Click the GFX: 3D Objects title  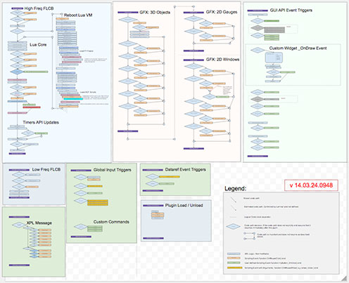(x=155, y=12)
